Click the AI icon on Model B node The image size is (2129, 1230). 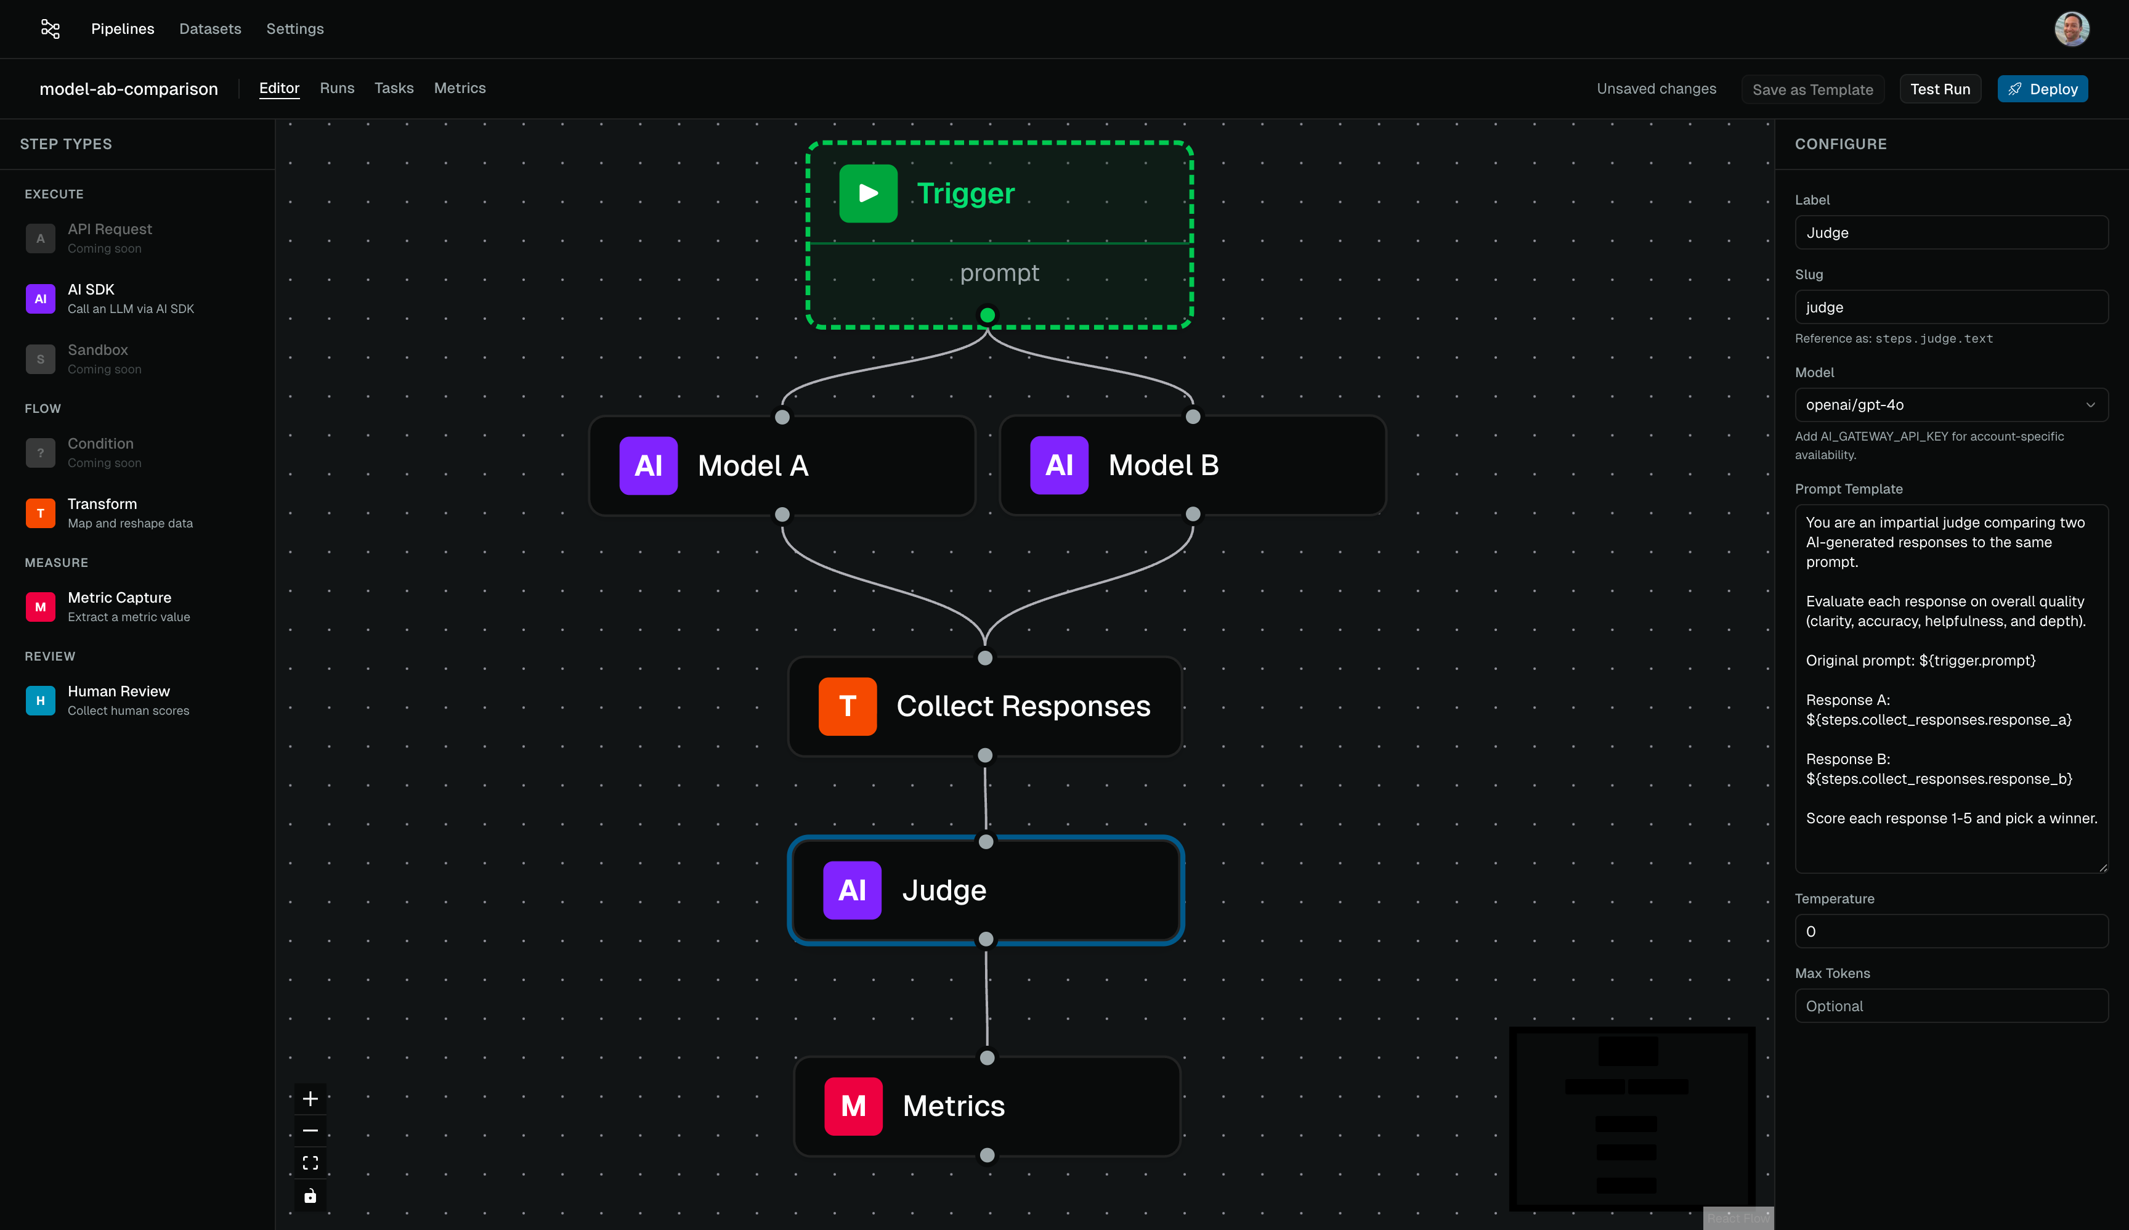tap(1058, 465)
